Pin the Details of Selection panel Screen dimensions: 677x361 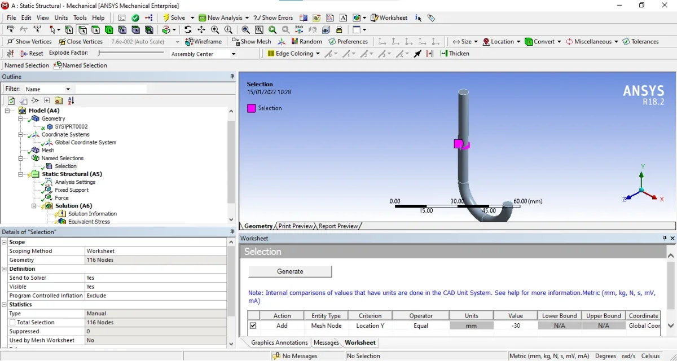coord(232,232)
